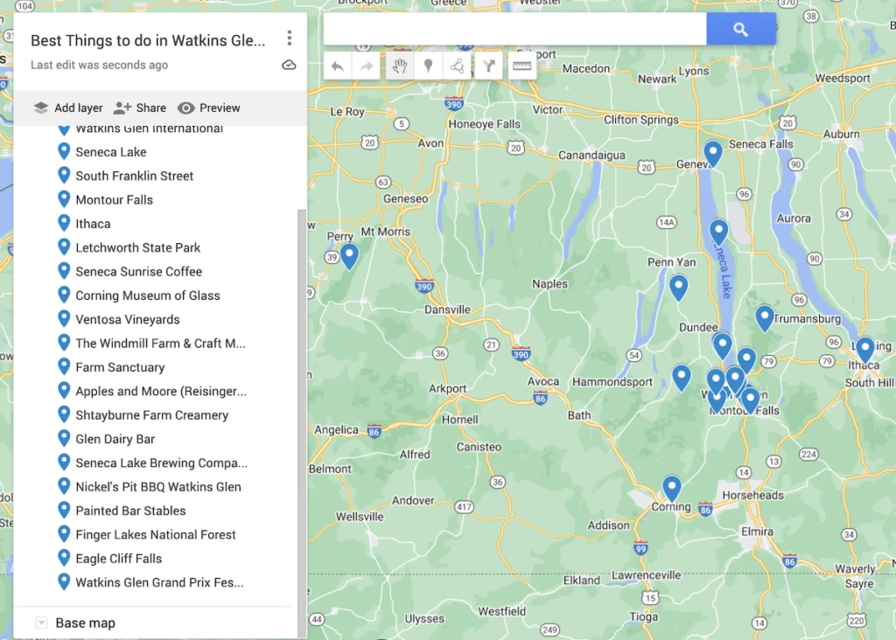
Task: Select the Measure distances ruler tool
Action: pos(521,66)
